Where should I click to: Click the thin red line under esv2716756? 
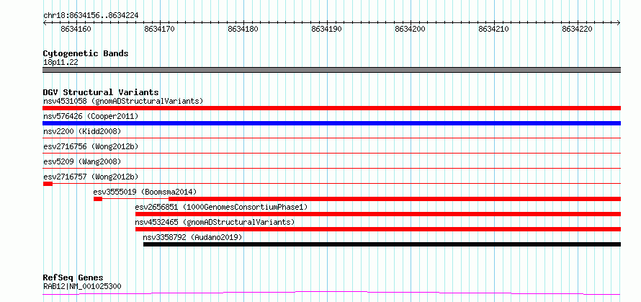point(331,154)
